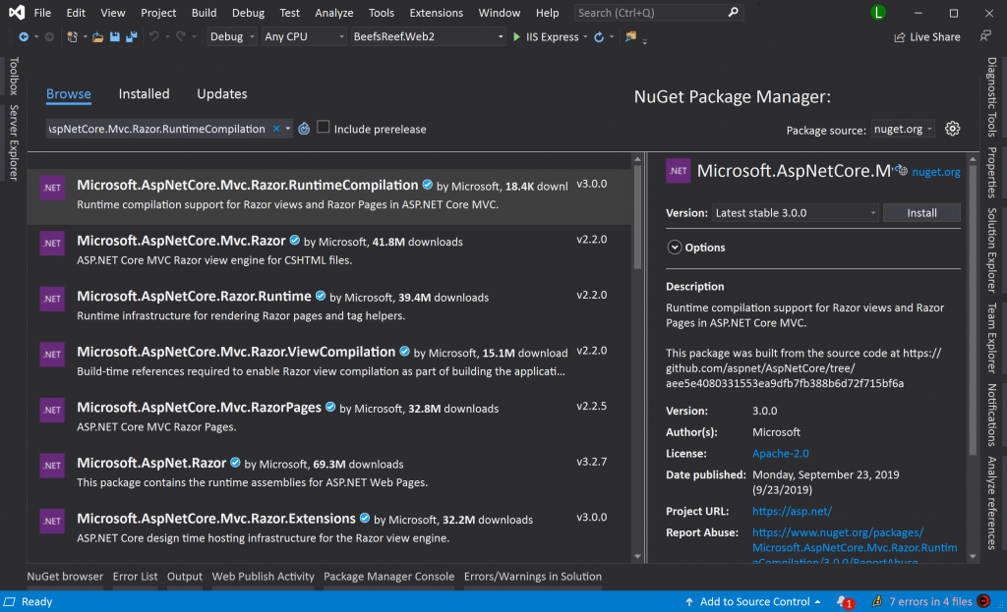The image size is (1007, 612).
Task: Open the BeefsReef.Web2 startup project dropdown
Action: pos(429,36)
